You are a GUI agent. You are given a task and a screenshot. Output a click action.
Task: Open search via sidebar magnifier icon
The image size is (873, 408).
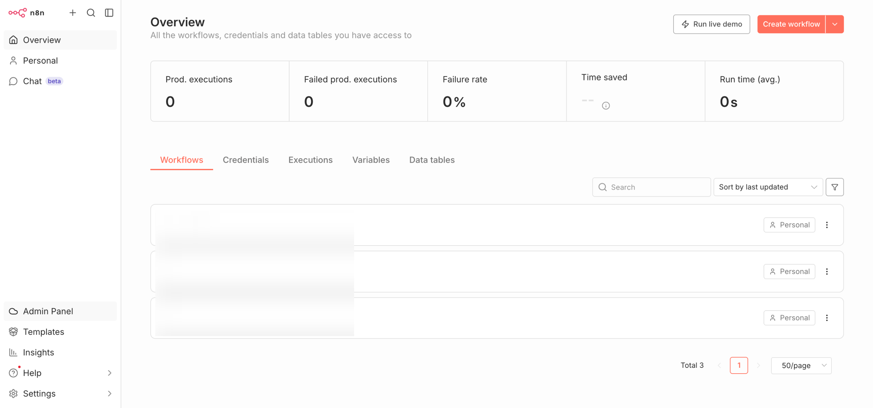(91, 13)
